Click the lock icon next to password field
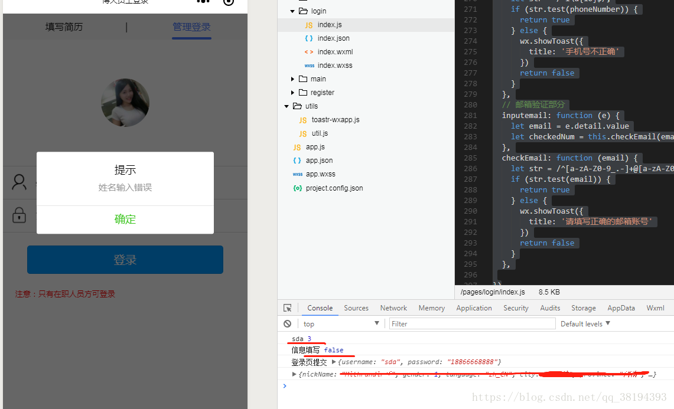The width and height of the screenshot is (674, 409). (19, 215)
